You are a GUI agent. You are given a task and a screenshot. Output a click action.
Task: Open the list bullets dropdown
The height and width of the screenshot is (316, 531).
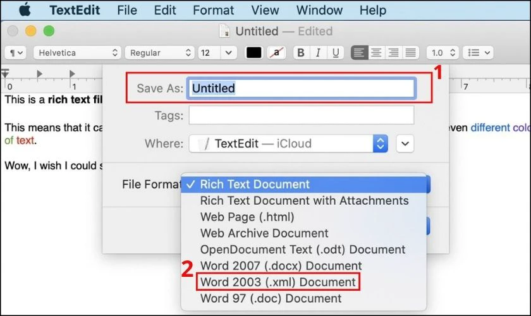coord(478,53)
